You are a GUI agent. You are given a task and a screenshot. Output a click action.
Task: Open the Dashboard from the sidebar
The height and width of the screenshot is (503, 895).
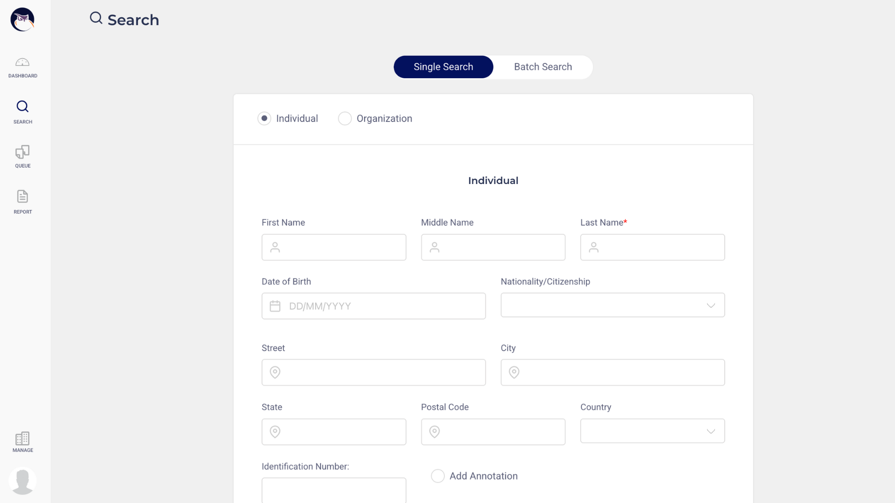pos(22,67)
